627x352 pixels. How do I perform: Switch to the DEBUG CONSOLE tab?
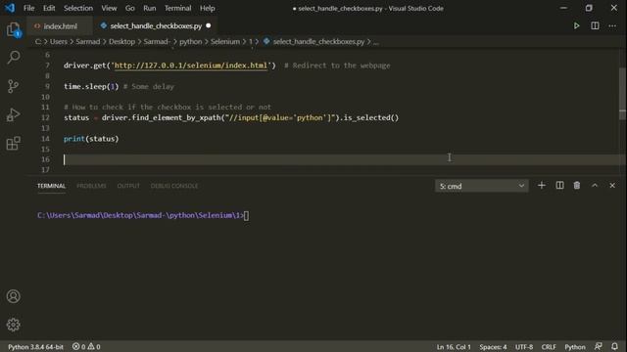pos(174,186)
